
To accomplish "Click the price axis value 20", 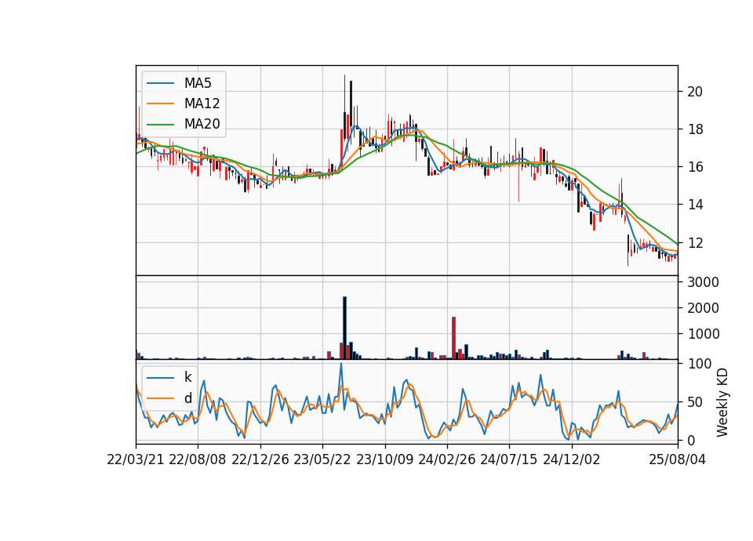I will (694, 92).
